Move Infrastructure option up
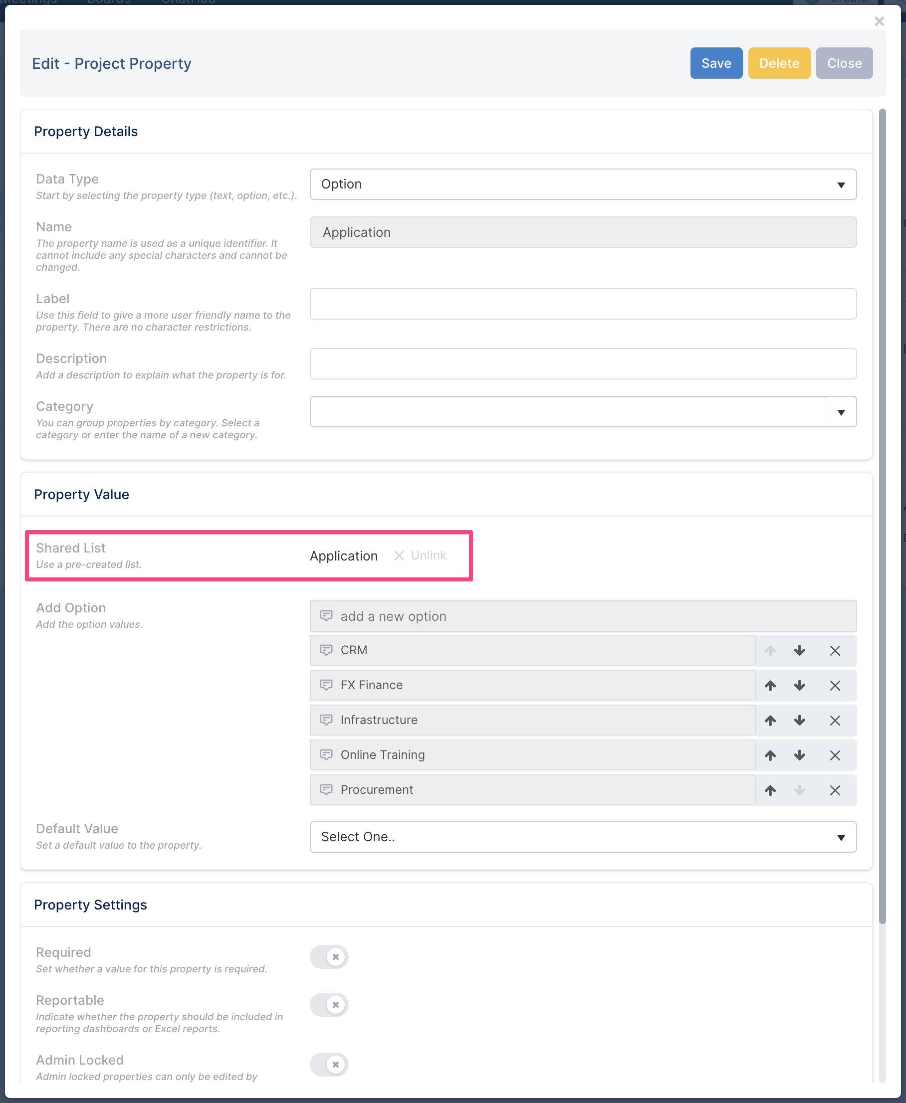The image size is (906, 1103). [x=770, y=720]
